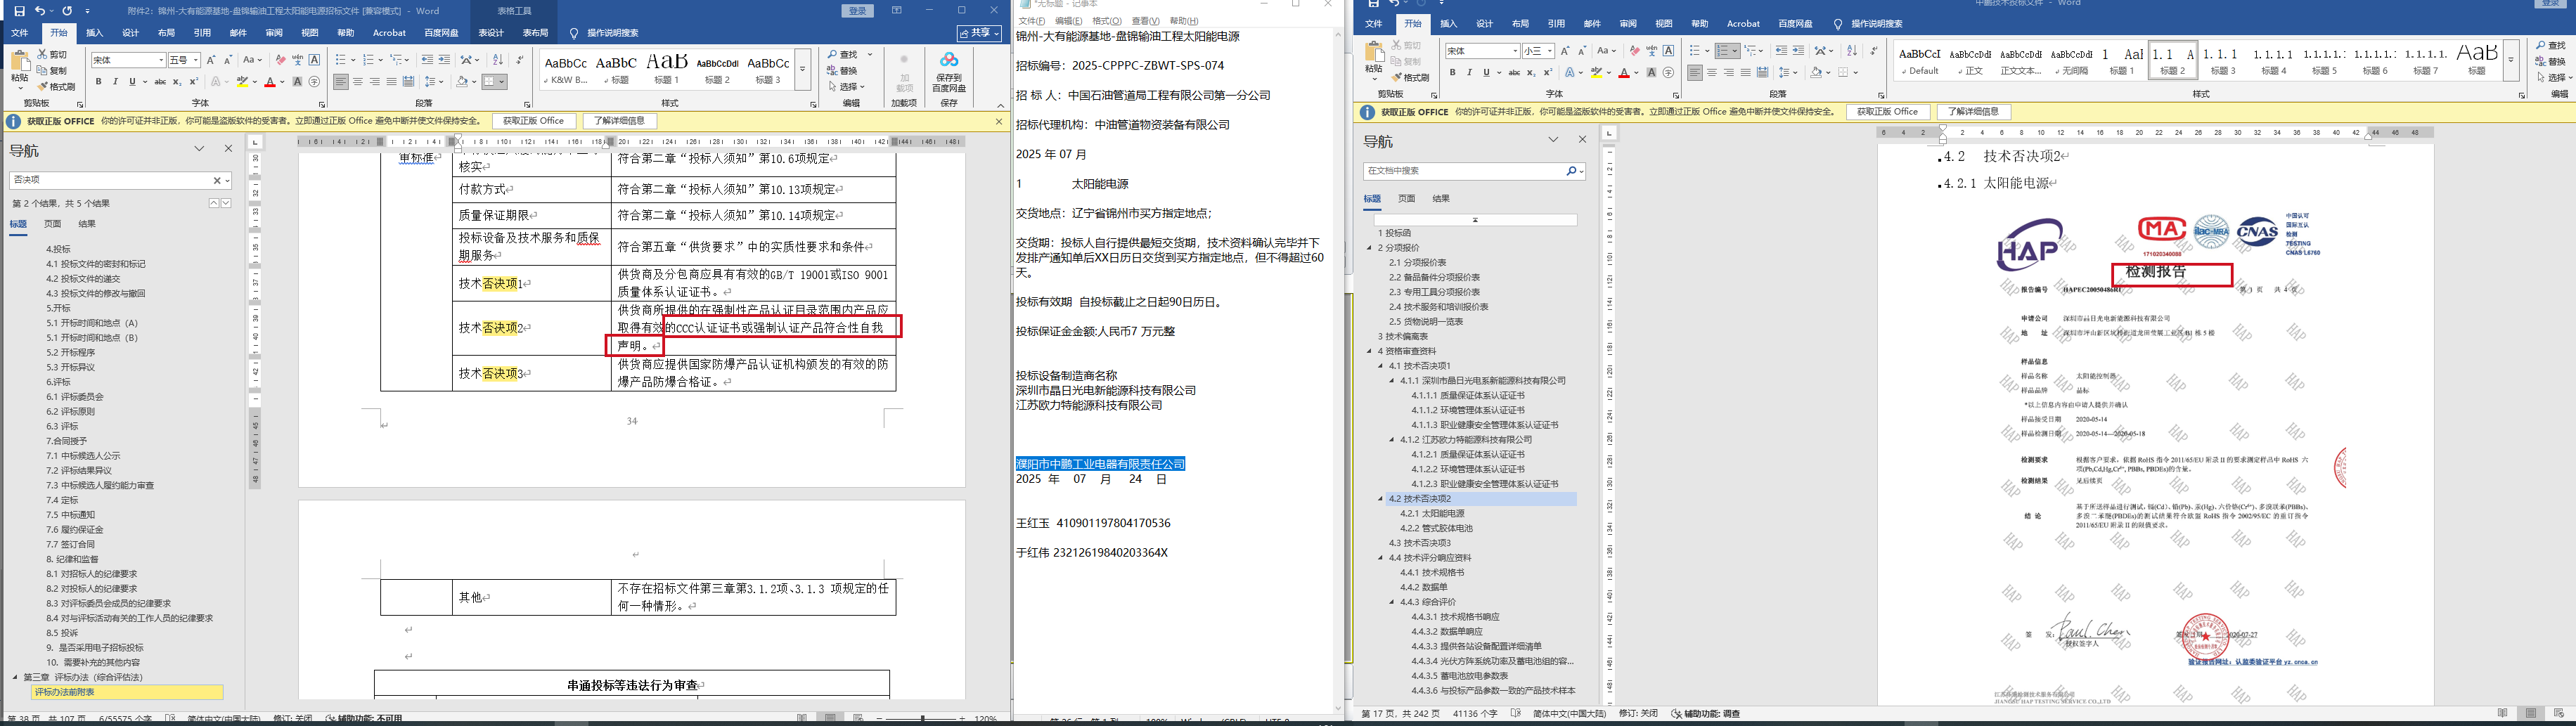Collapse 4.4.3 综合评价 in 中鹏 navigation
The height and width of the screenshot is (726, 2576).
coord(1392,602)
